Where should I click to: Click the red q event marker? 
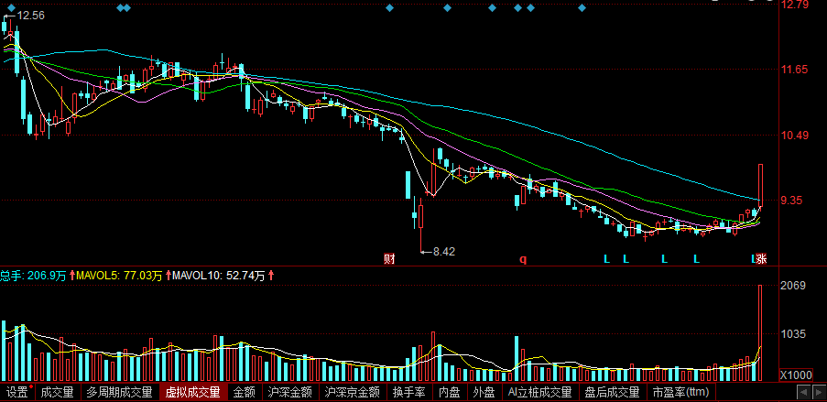coord(523,259)
